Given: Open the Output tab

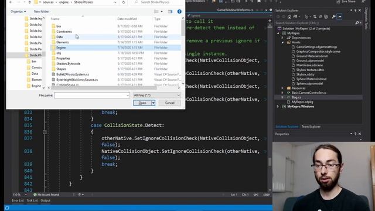Looking at the screenshot, I should (x=46, y=200).
